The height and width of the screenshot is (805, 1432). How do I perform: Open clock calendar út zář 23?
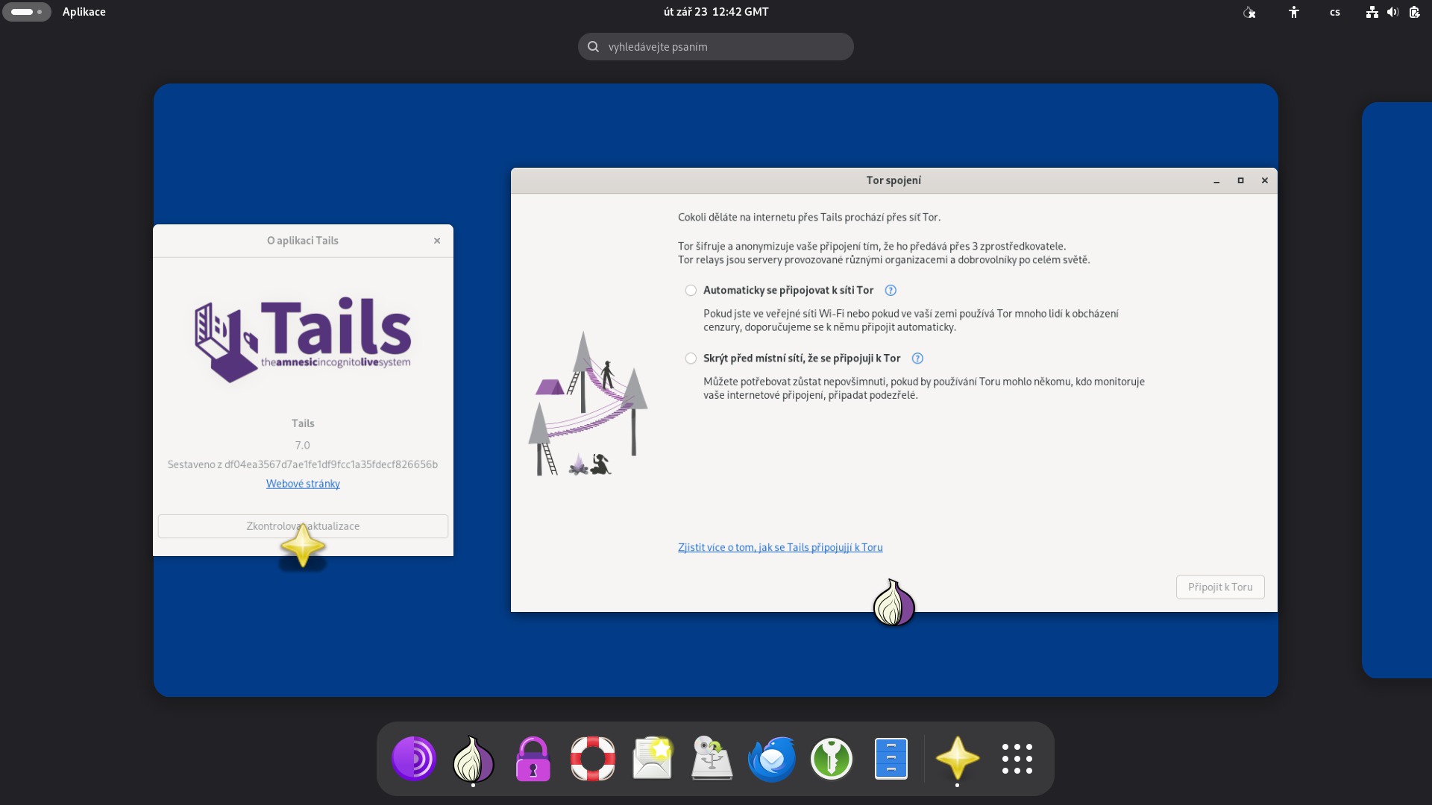(715, 12)
